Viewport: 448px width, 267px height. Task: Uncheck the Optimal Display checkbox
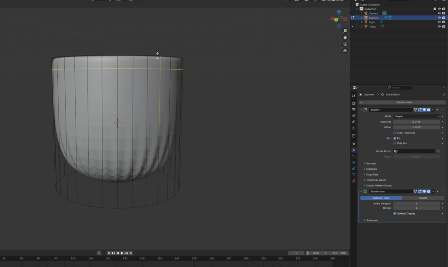[x=395, y=214]
